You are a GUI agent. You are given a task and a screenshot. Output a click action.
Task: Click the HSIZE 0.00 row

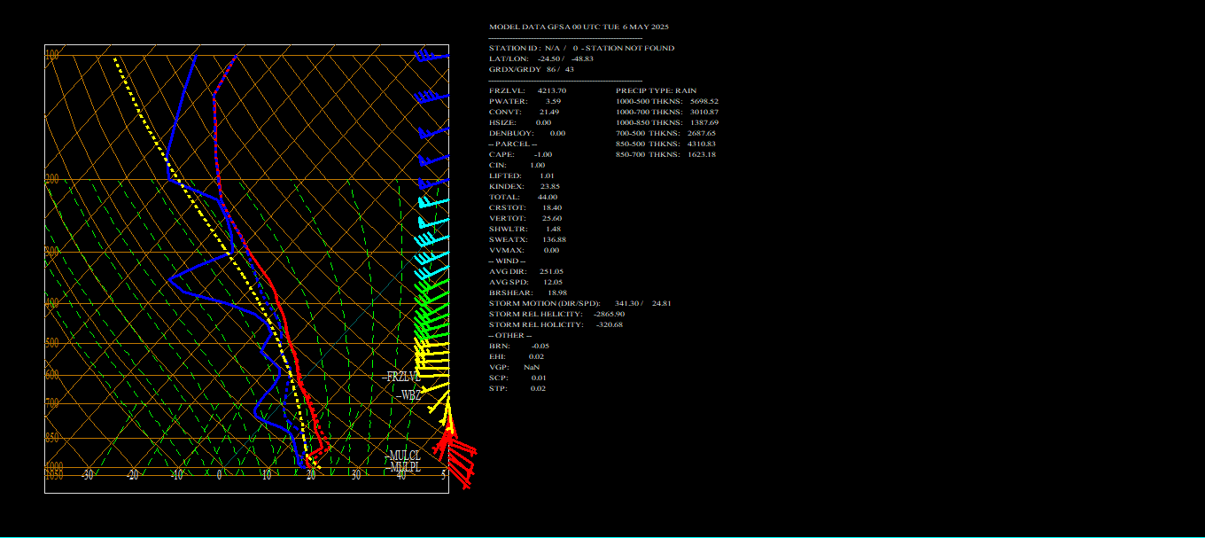click(x=520, y=122)
